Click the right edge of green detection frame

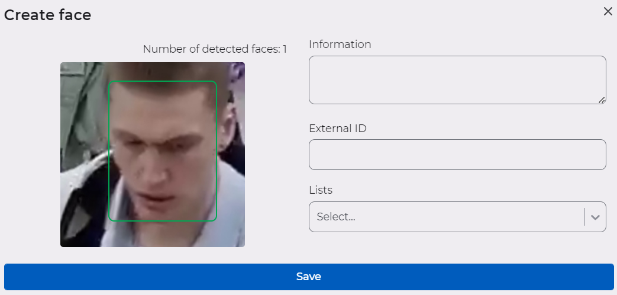point(217,151)
